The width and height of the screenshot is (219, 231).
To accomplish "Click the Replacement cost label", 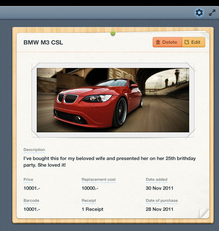I will point(99,180).
